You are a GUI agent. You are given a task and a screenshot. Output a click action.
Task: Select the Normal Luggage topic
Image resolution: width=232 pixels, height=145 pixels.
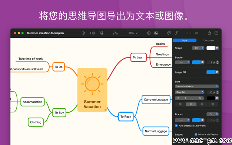pos(156,131)
